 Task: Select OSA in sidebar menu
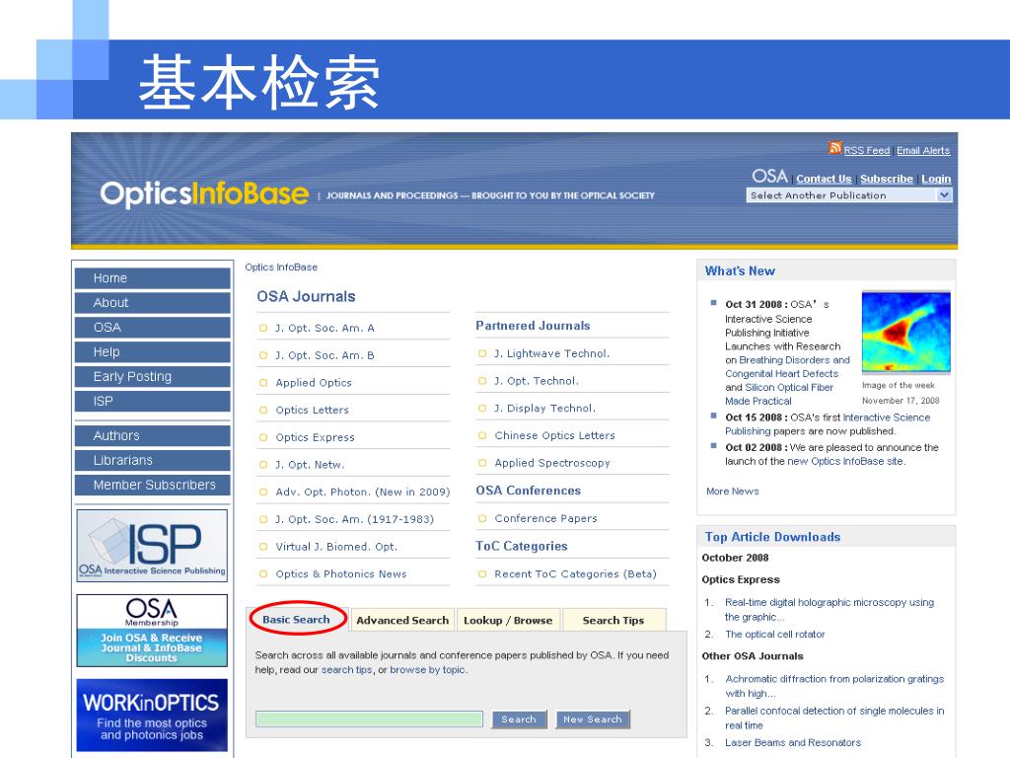coord(152,327)
